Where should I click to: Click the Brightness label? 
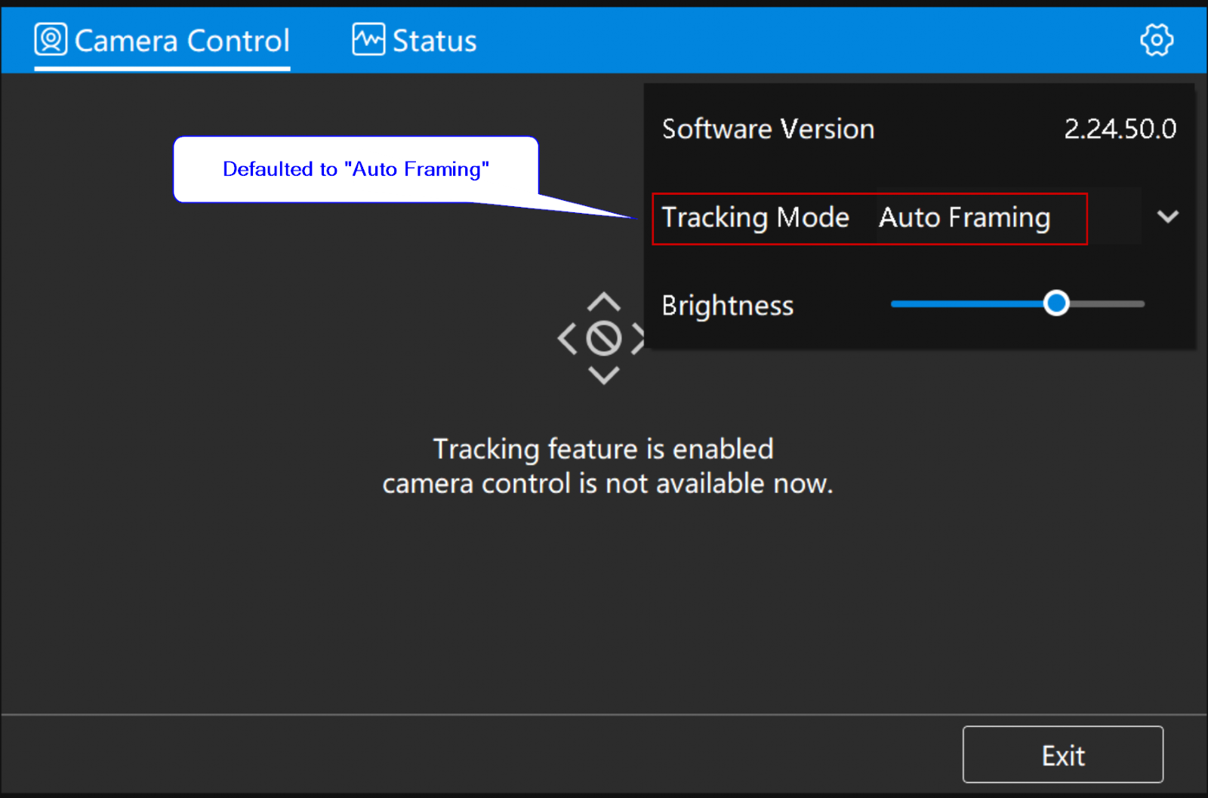(727, 306)
